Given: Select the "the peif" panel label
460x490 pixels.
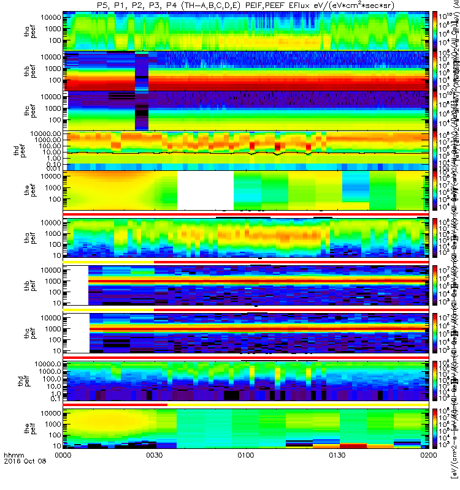Looking at the screenshot, I should [30, 428].
